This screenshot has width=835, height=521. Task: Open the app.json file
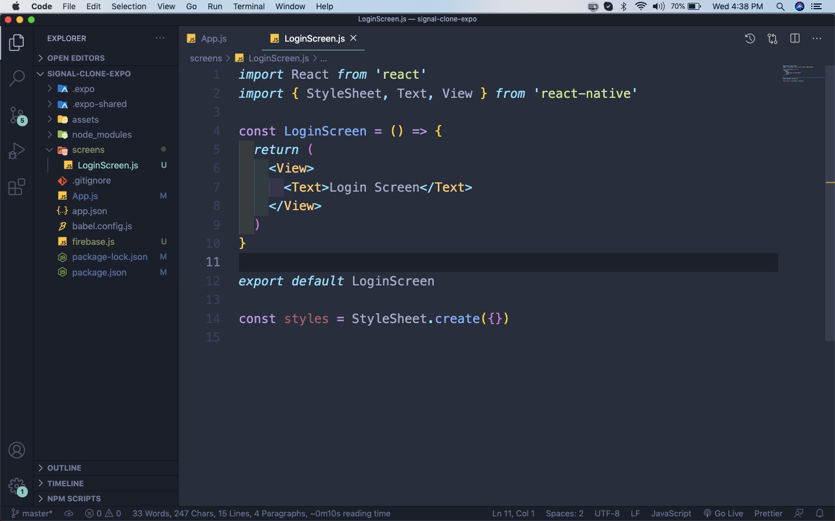point(106,211)
